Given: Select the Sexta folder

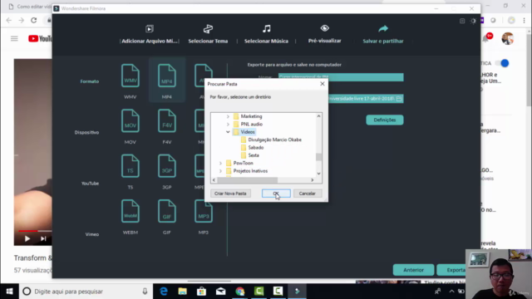Looking at the screenshot, I should (x=254, y=155).
